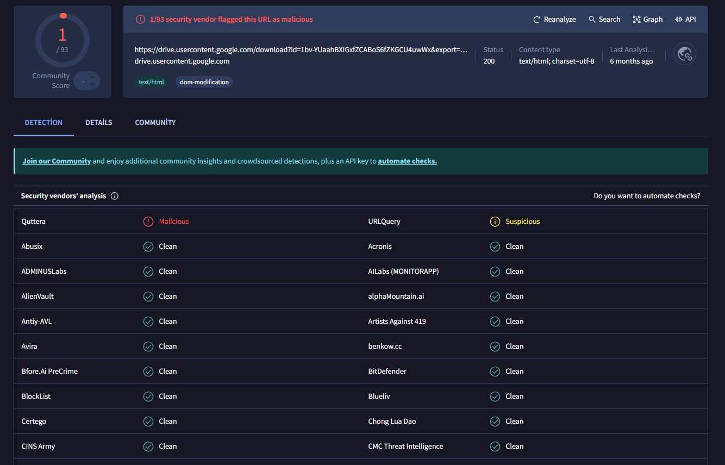Click the Clean checkmark icon for CINS Army
The height and width of the screenshot is (465, 725).
point(148,447)
